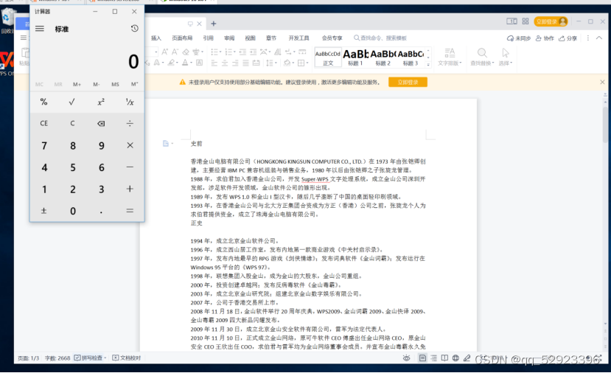Click the 立即登录 button in title bar

coord(551,21)
